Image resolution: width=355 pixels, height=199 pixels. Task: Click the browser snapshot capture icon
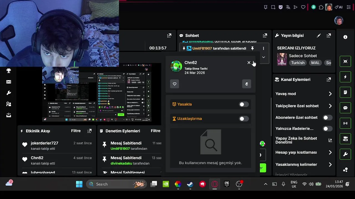(x=273, y=7)
